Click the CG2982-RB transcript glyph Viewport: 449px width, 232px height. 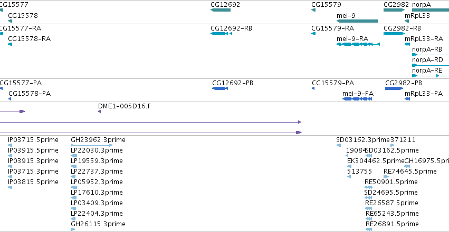coord(394,34)
